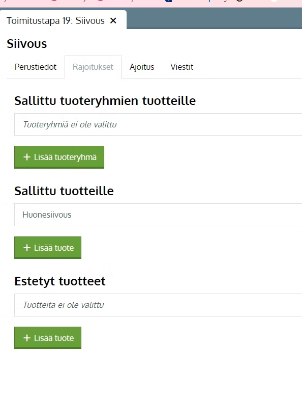Click the Tuotteita ei ole valittu field

pos(158,305)
